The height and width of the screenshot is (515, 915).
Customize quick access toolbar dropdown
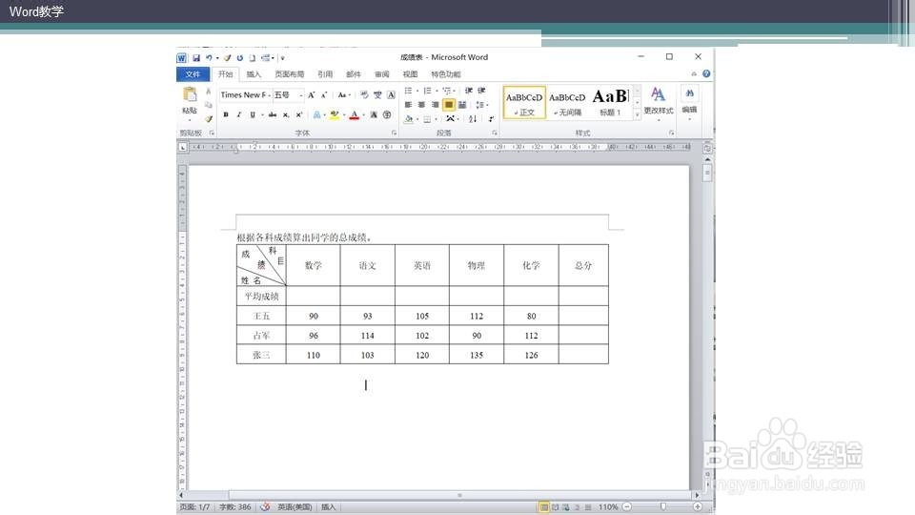click(282, 58)
